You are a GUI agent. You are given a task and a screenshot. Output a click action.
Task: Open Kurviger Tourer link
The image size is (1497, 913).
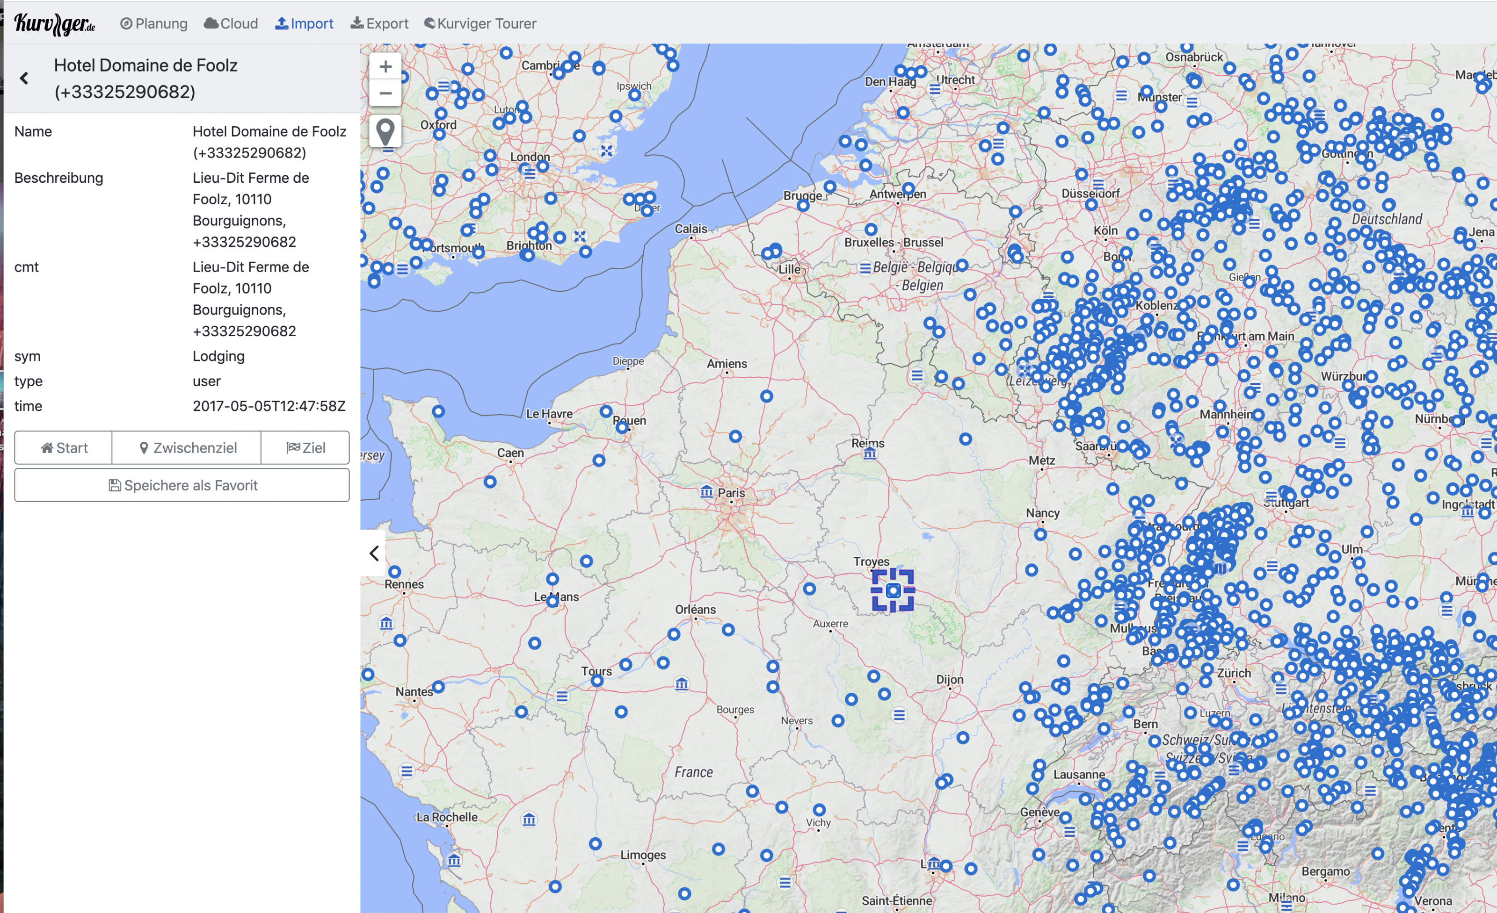tap(480, 24)
